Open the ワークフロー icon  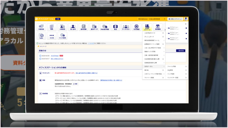click(126, 27)
